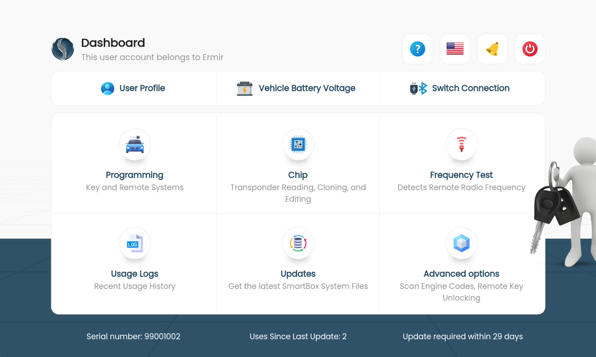Click the USB Bluetooth connection icon
Screen dimensions: 596x357
[419, 88]
